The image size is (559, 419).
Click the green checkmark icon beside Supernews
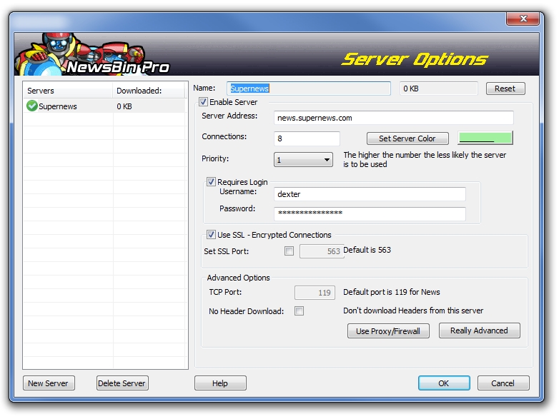coord(31,106)
